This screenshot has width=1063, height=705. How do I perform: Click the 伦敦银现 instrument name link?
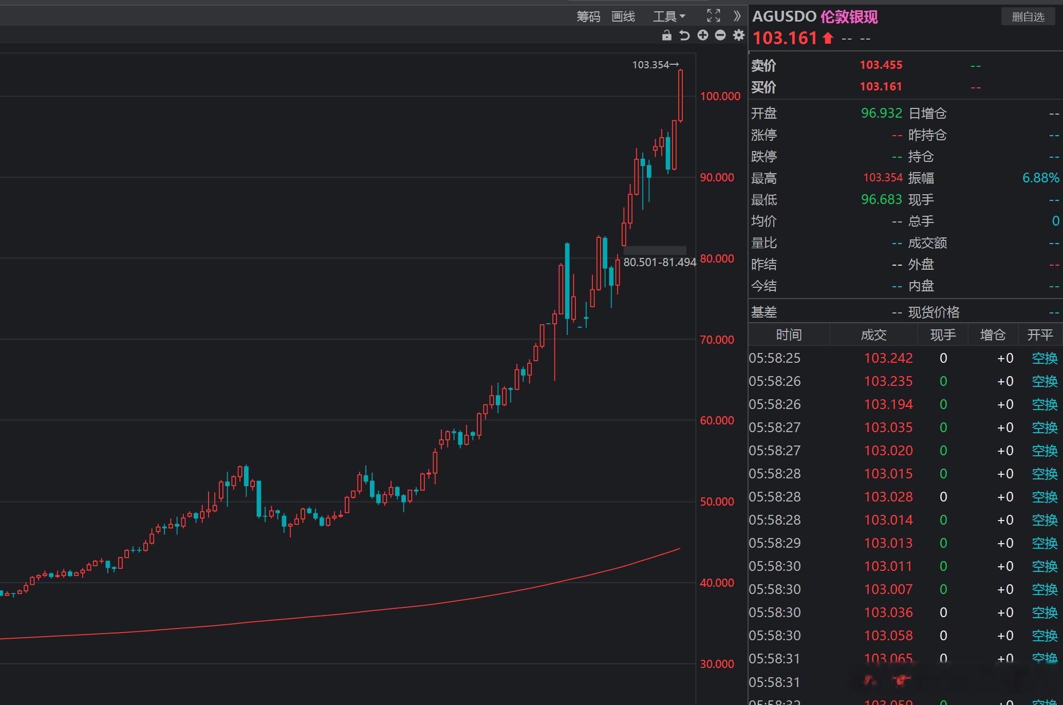(849, 16)
